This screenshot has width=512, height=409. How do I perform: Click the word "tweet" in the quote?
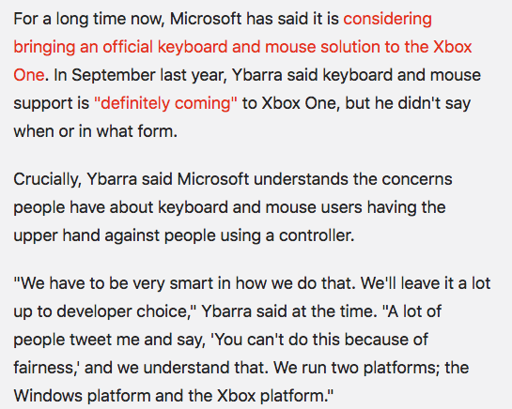tap(91, 340)
